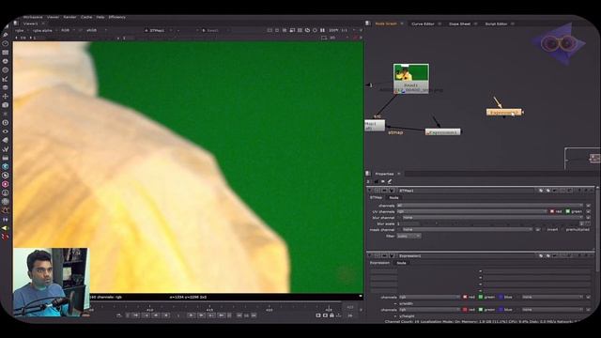Toggle blue channel in first Expression1 channels row
601x338 pixels.
(501, 297)
